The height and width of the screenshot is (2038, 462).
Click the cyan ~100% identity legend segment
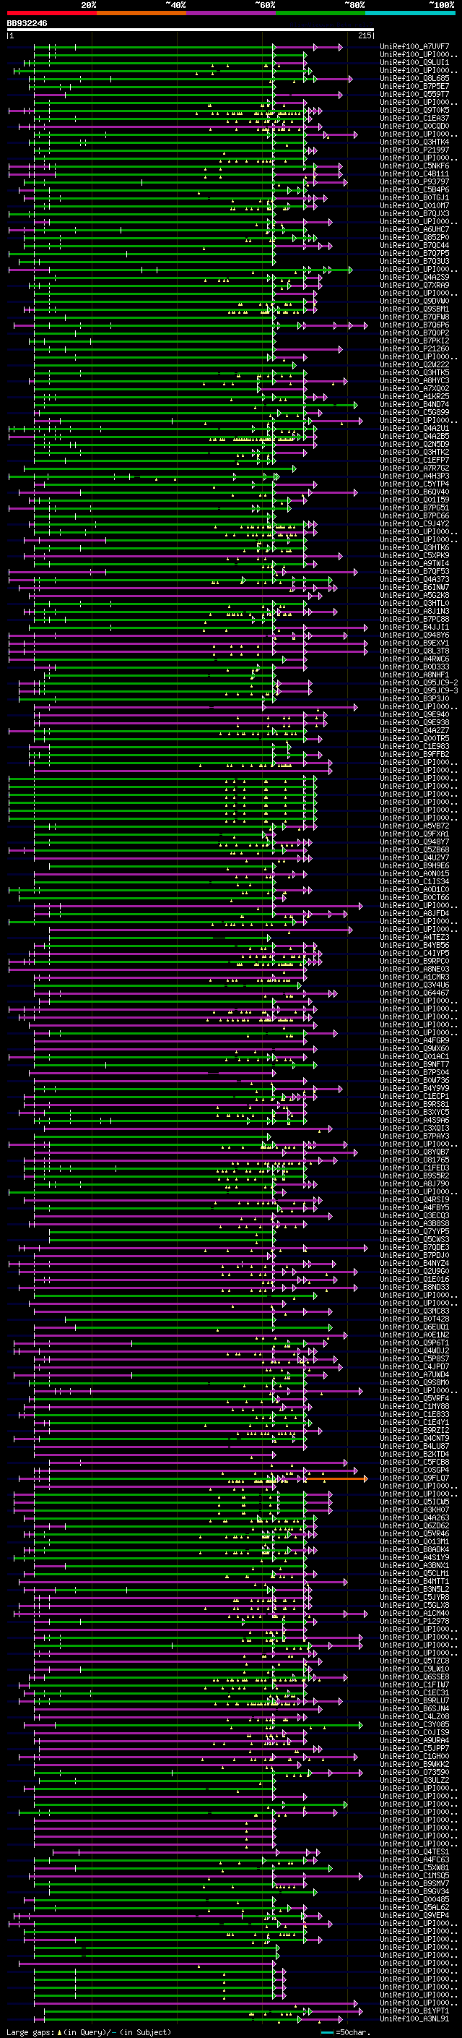411,13
